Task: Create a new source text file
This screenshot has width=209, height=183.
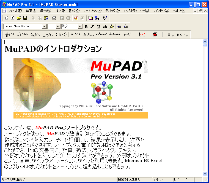Action: coord(13,18)
